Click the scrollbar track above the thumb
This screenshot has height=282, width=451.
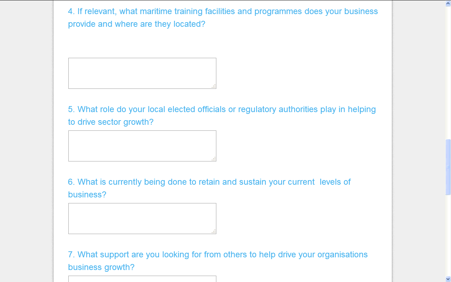tap(448, 72)
